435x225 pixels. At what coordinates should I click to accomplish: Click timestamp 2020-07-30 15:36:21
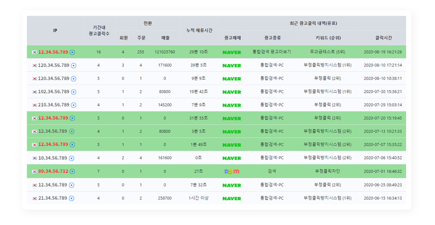tap(383, 92)
